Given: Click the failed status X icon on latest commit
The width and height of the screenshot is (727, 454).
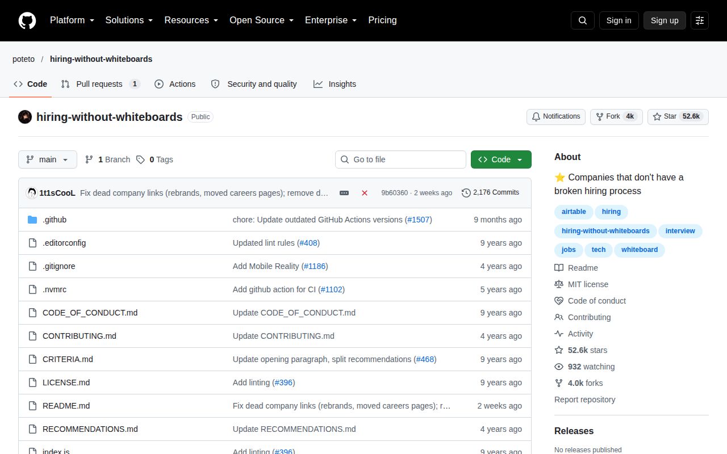Looking at the screenshot, I should click(365, 193).
